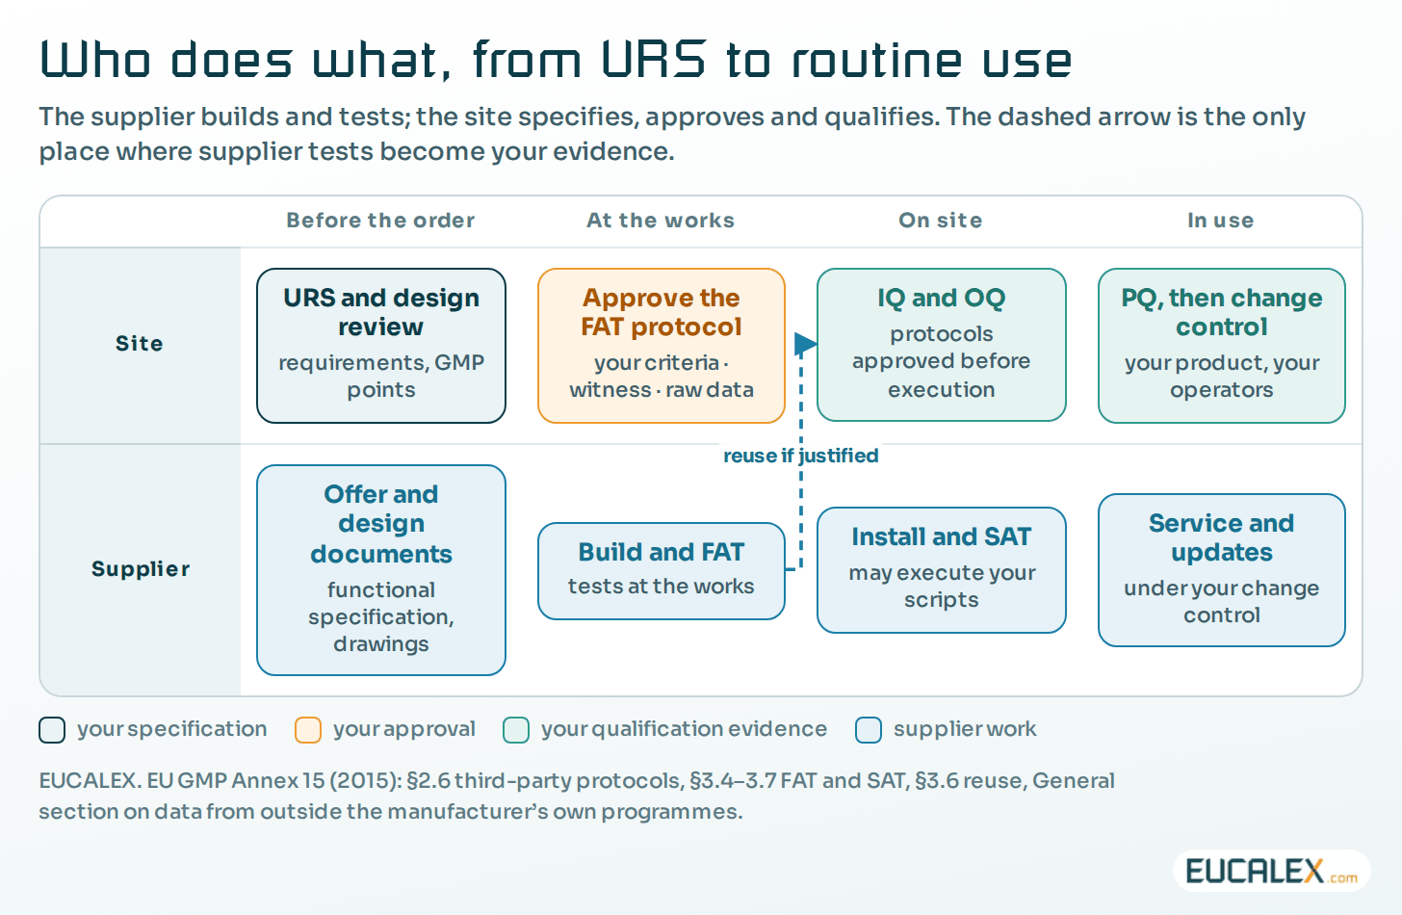The width and height of the screenshot is (1402, 915).
Task: Open the 'IQ and OQ' card
Action: (942, 345)
